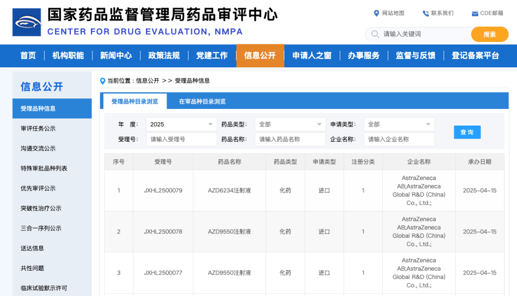Switch to the 在审品种目录浏览 tab

(x=202, y=101)
